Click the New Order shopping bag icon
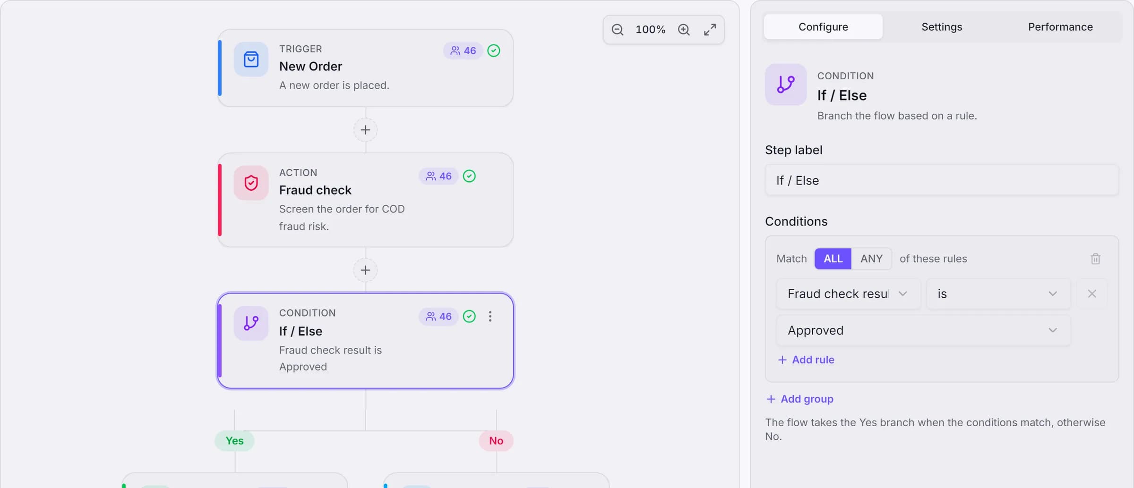The image size is (1134, 488). 251,59
